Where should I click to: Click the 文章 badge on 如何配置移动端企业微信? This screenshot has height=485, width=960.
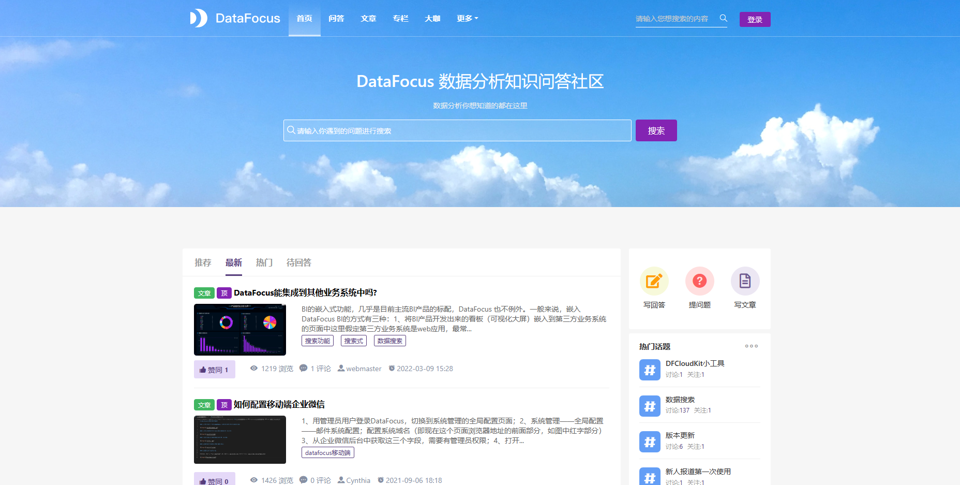point(204,405)
